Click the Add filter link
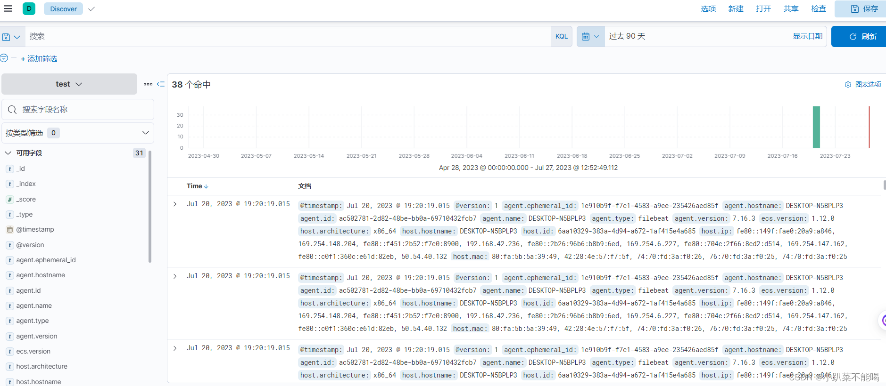Viewport: 886px width, 386px height. click(x=39, y=59)
